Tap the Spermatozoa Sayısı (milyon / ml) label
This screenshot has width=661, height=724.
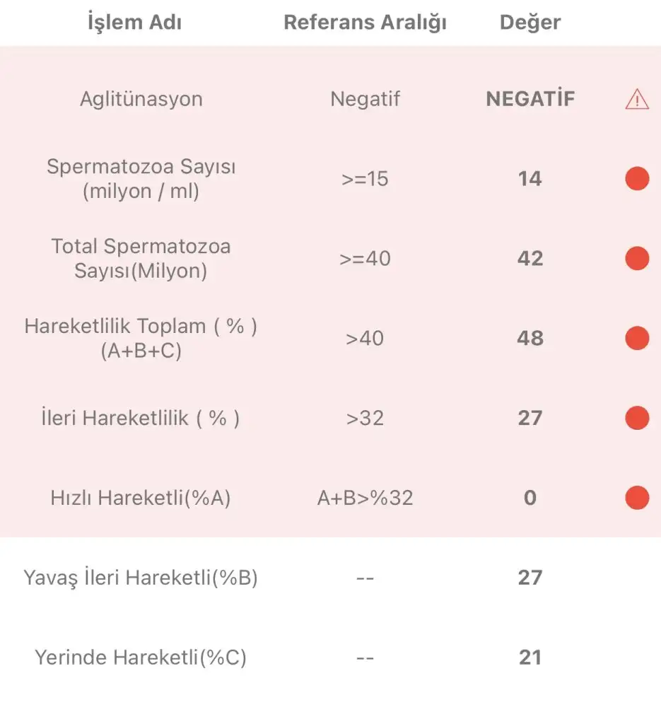pyautogui.click(x=141, y=179)
